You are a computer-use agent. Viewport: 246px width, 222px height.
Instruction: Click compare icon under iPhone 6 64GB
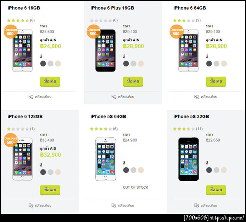pyautogui.click(x=196, y=97)
